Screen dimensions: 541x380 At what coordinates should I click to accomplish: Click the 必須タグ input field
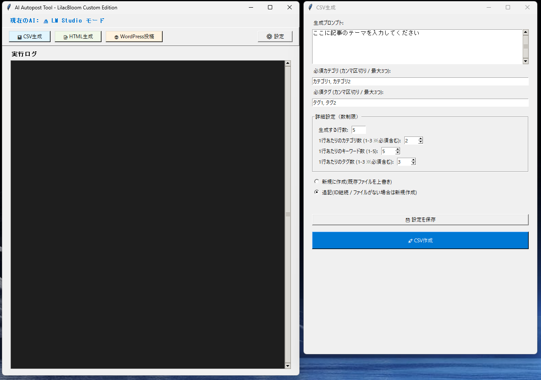420,102
